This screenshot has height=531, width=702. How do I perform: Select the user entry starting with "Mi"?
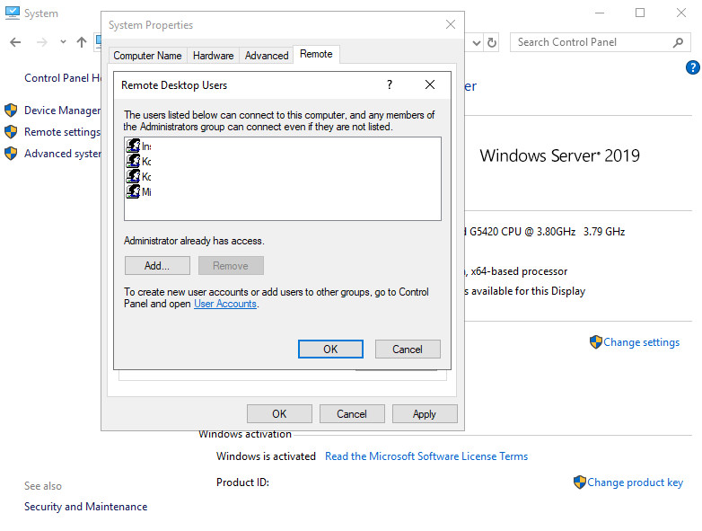139,191
